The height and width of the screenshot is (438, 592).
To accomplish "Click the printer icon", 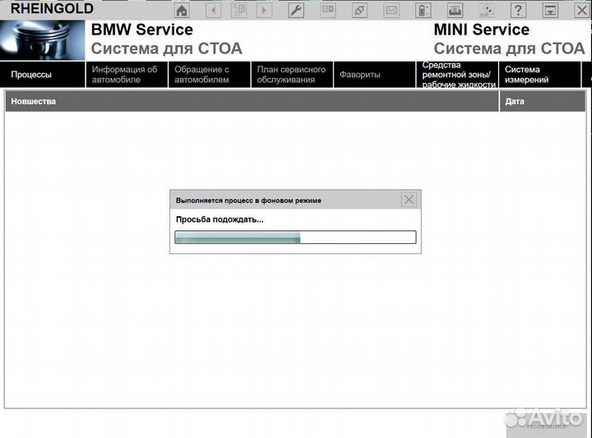I will [455, 10].
